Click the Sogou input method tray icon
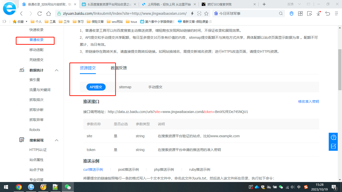Viewport: 342px width, 192px height. (306, 187)
